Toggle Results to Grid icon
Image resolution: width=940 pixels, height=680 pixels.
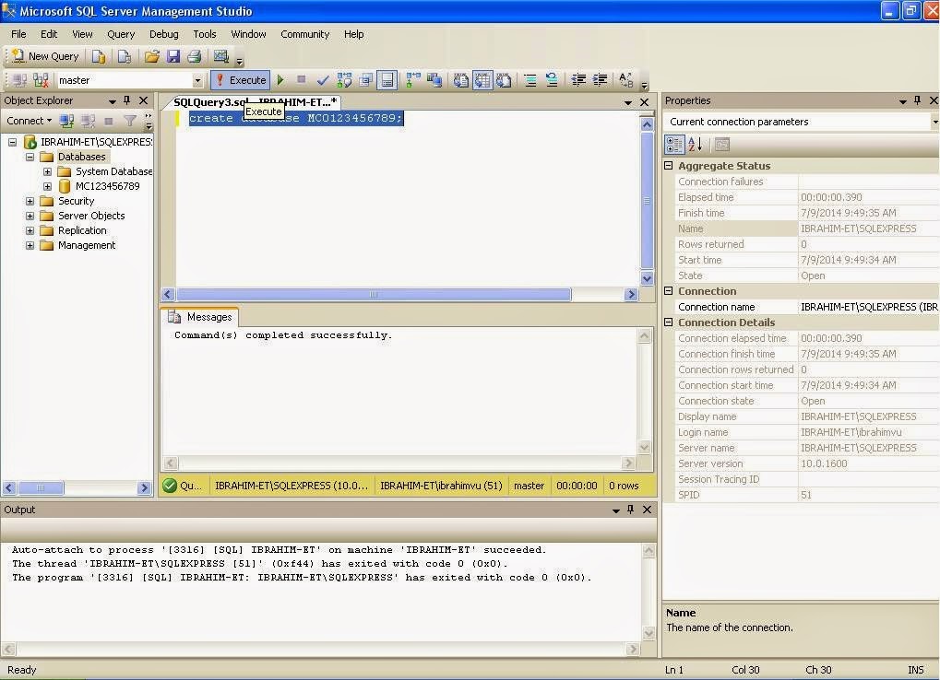pos(482,79)
